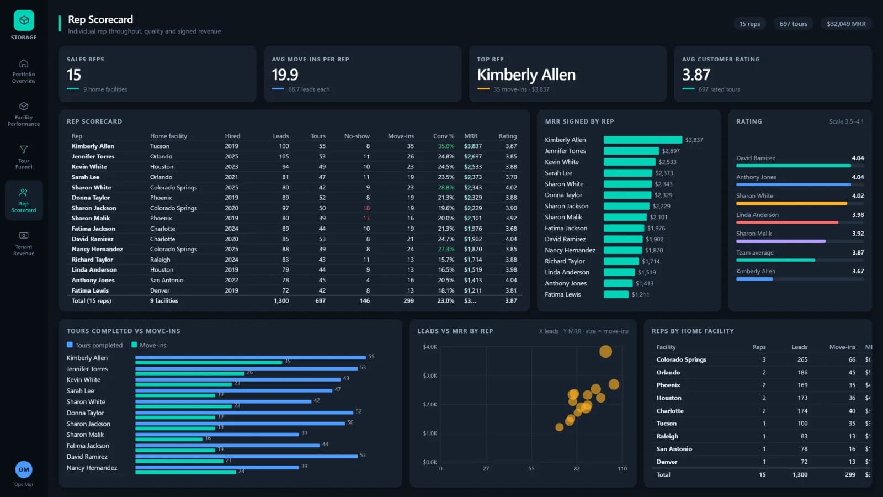The width and height of the screenshot is (883, 497).
Task: Click the MRR column header in Rep Scorecard
Action: pos(471,136)
